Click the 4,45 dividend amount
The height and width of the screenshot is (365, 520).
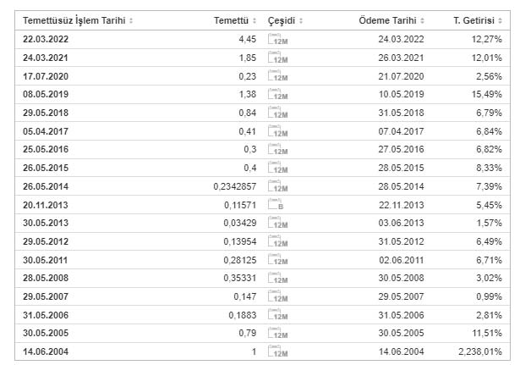(247, 39)
